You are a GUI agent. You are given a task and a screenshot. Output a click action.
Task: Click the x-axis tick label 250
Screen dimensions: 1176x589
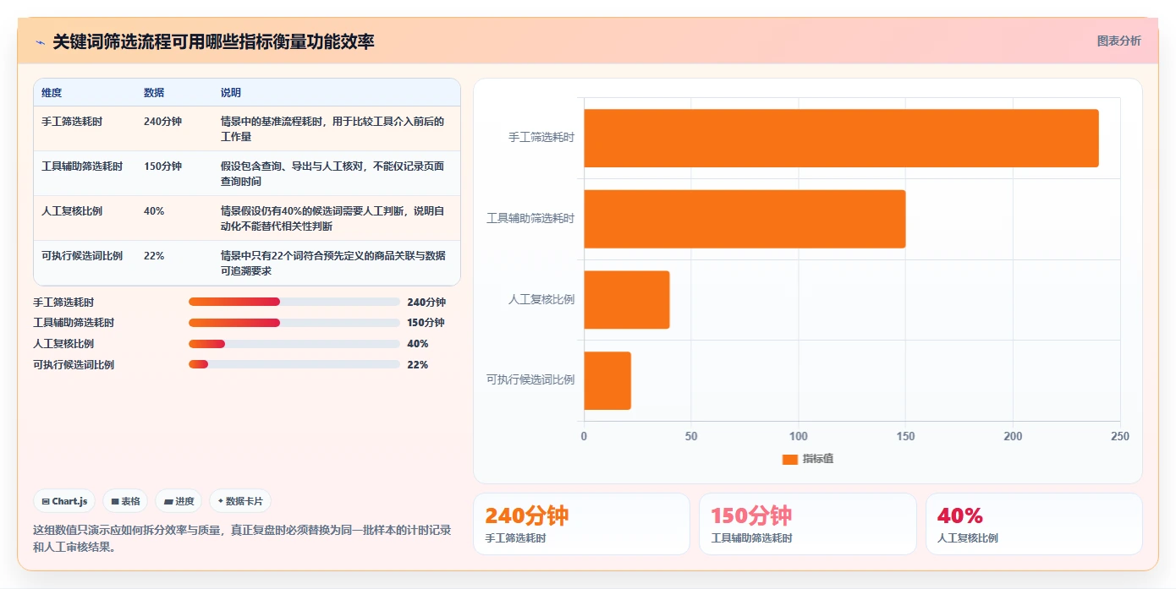1120,437
